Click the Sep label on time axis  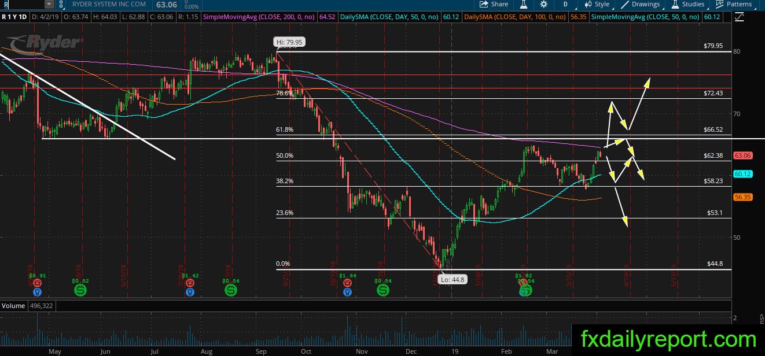click(260, 350)
